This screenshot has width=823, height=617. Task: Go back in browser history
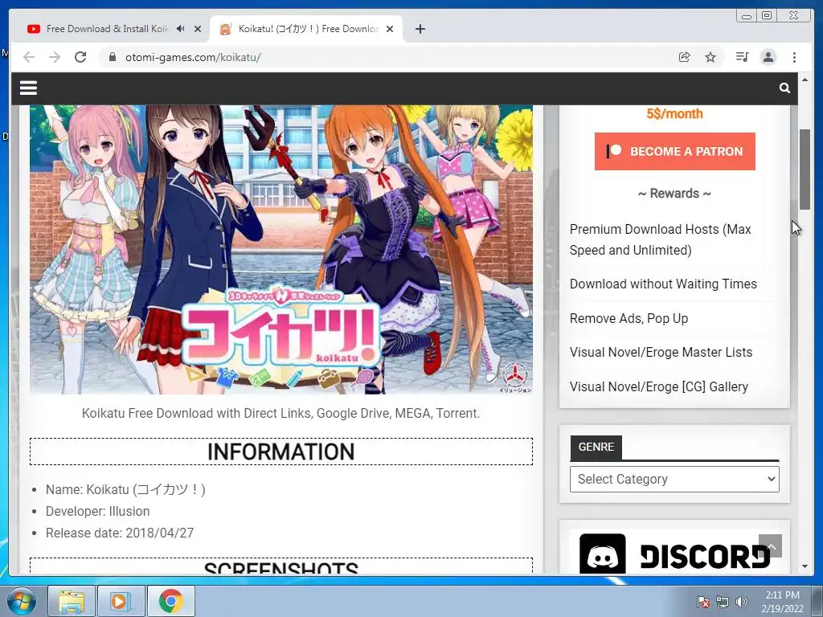click(x=29, y=57)
